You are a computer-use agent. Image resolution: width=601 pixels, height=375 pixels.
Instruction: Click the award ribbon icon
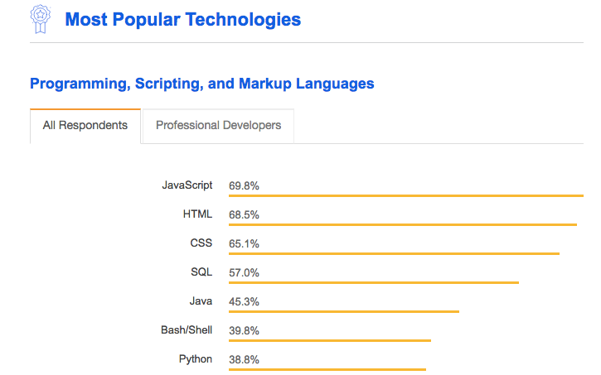click(39, 17)
